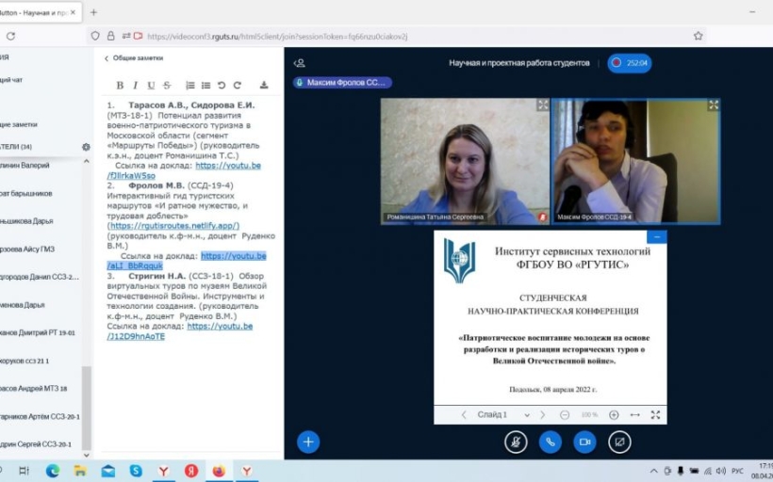Leave audio with phone button

(x=551, y=442)
